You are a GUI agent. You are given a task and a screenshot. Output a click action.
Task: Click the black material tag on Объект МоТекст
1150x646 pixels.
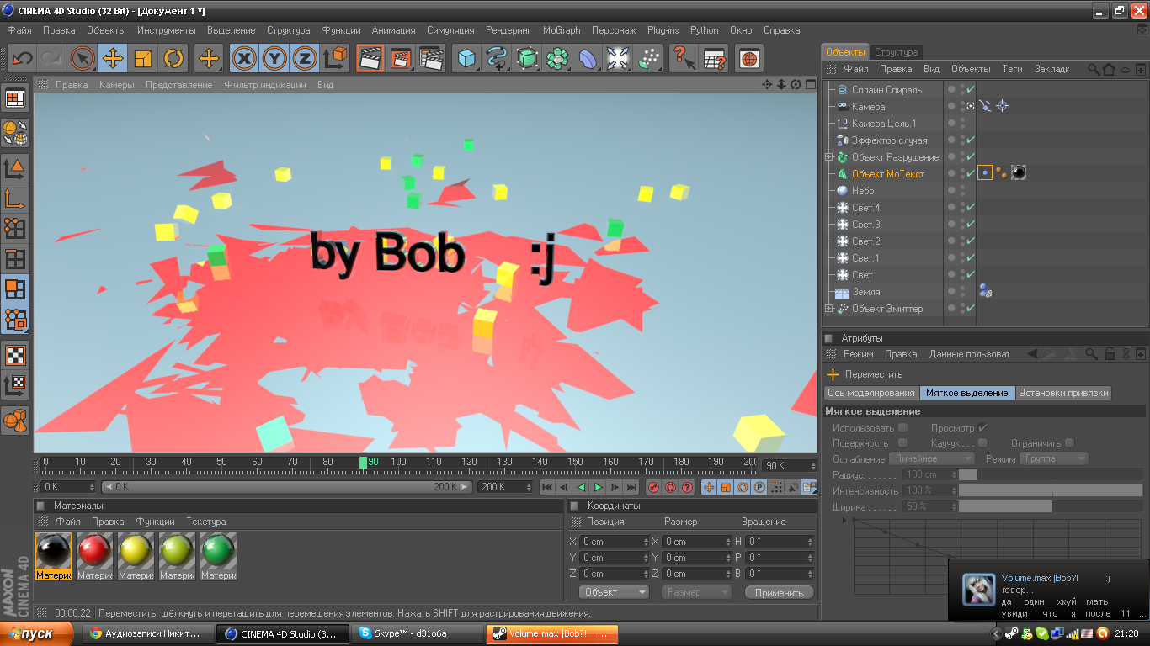tap(1018, 173)
